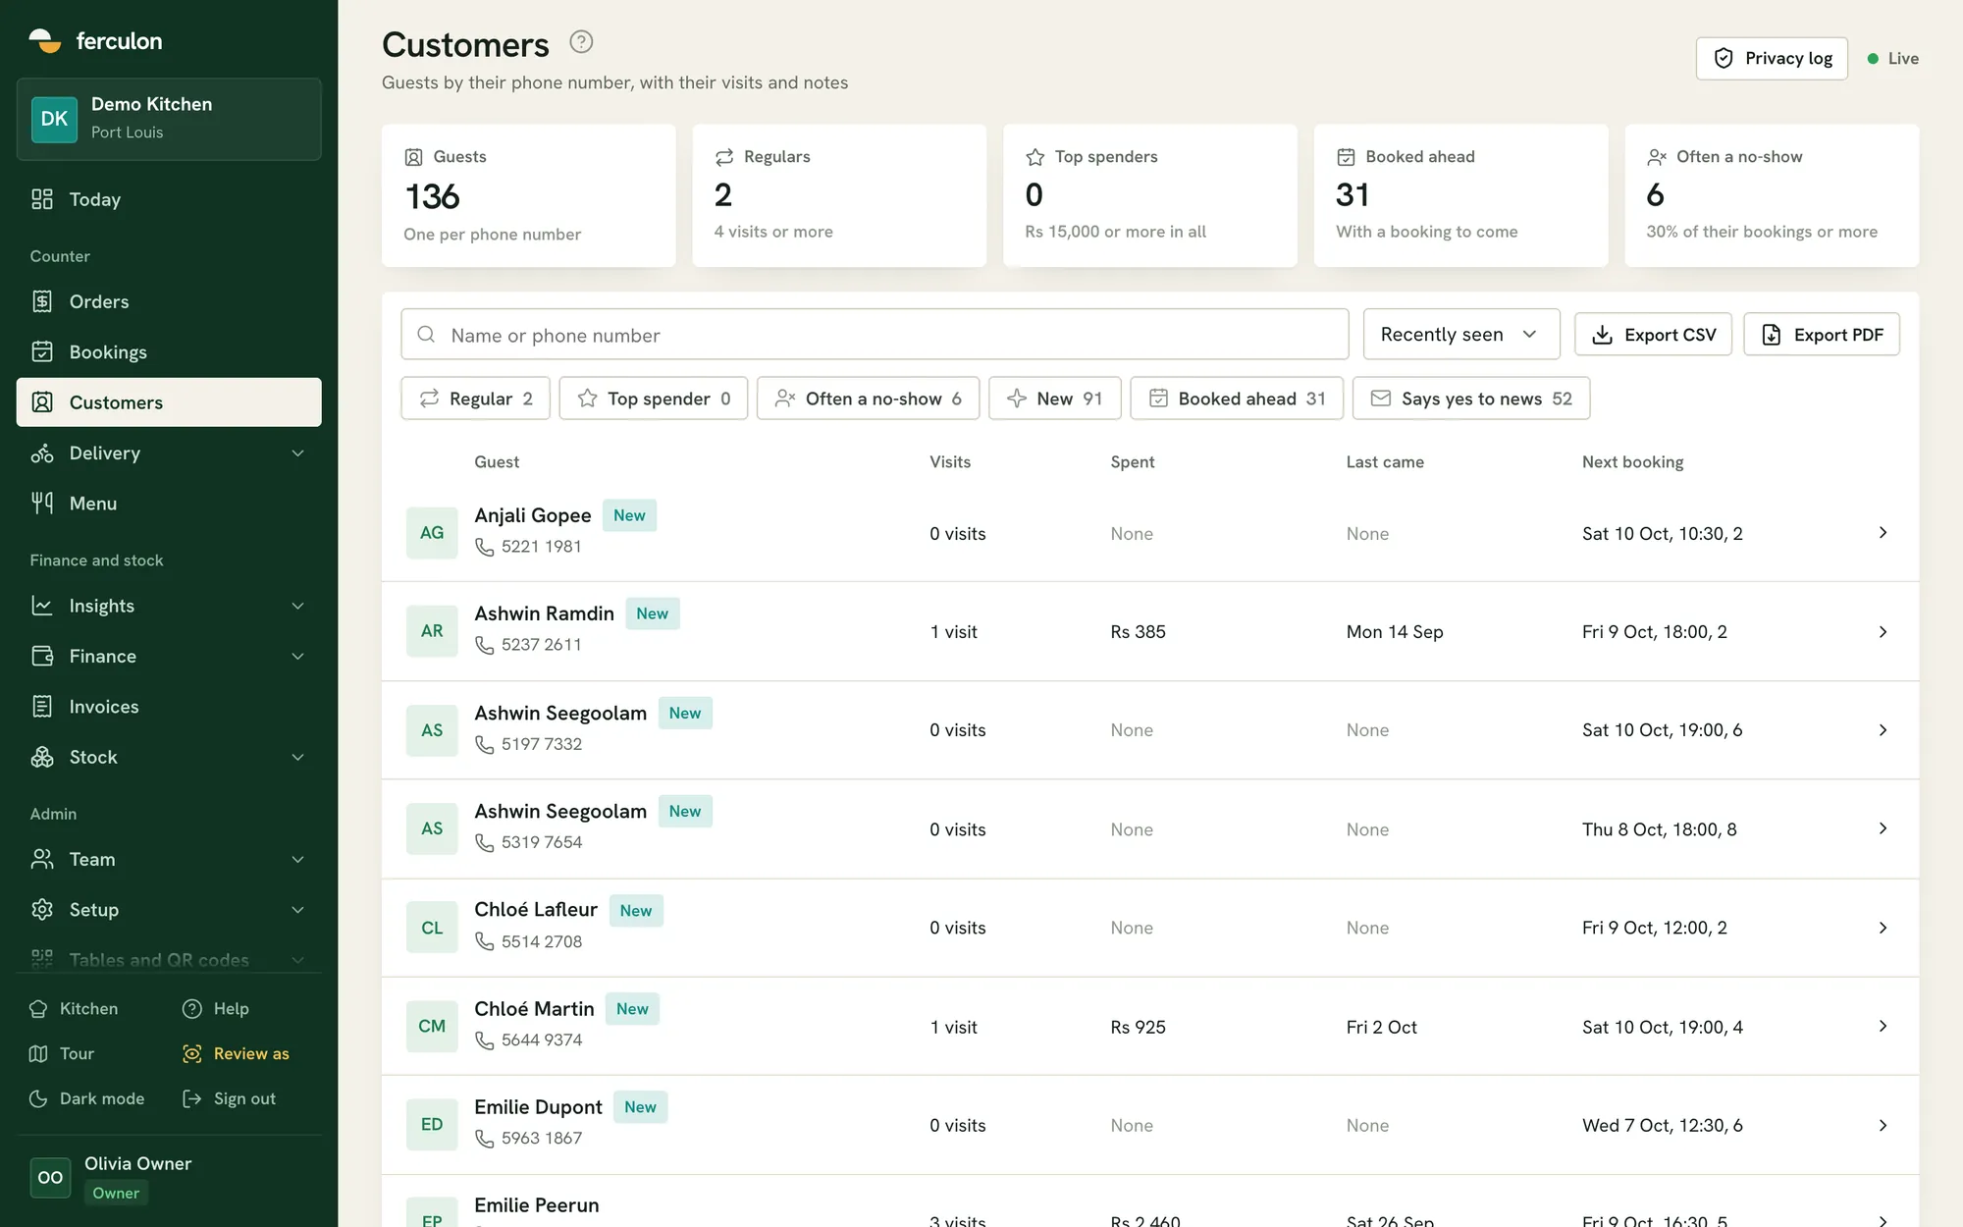The width and height of the screenshot is (1963, 1227).
Task: Click the Review as option
Action: [x=236, y=1054]
